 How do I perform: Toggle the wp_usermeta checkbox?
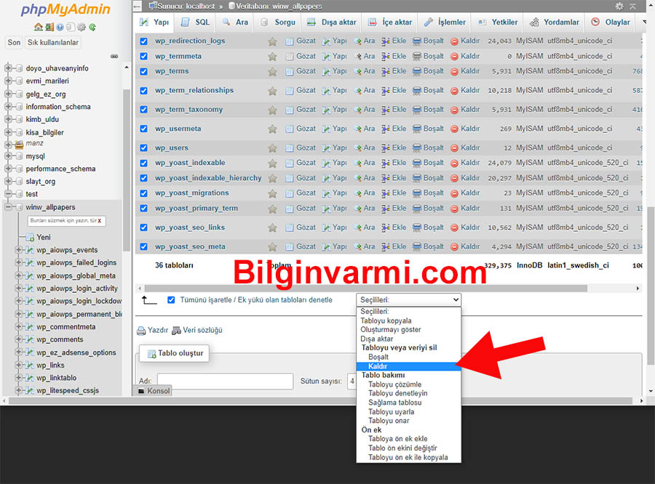point(143,129)
